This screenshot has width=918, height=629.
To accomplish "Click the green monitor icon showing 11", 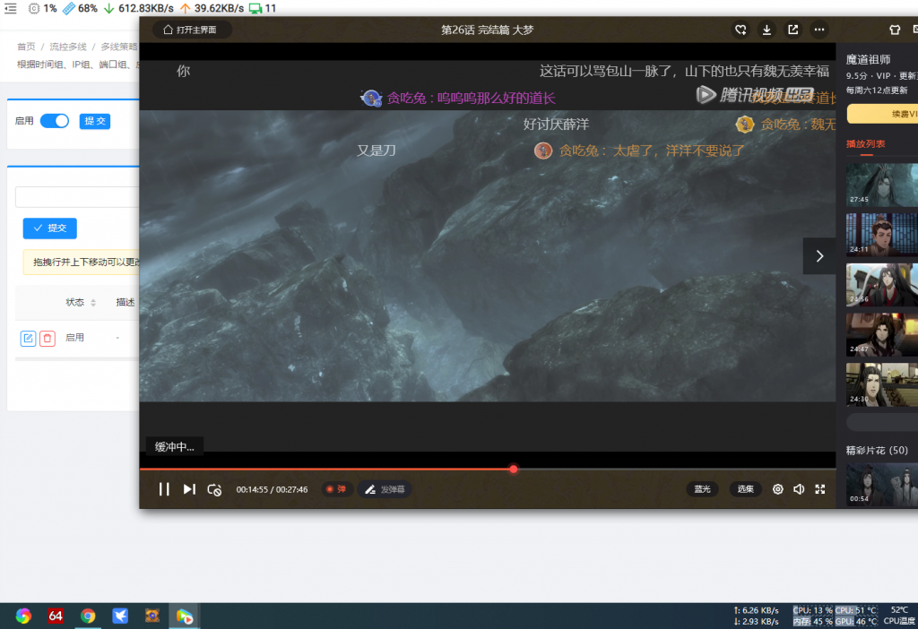I will point(255,8).
